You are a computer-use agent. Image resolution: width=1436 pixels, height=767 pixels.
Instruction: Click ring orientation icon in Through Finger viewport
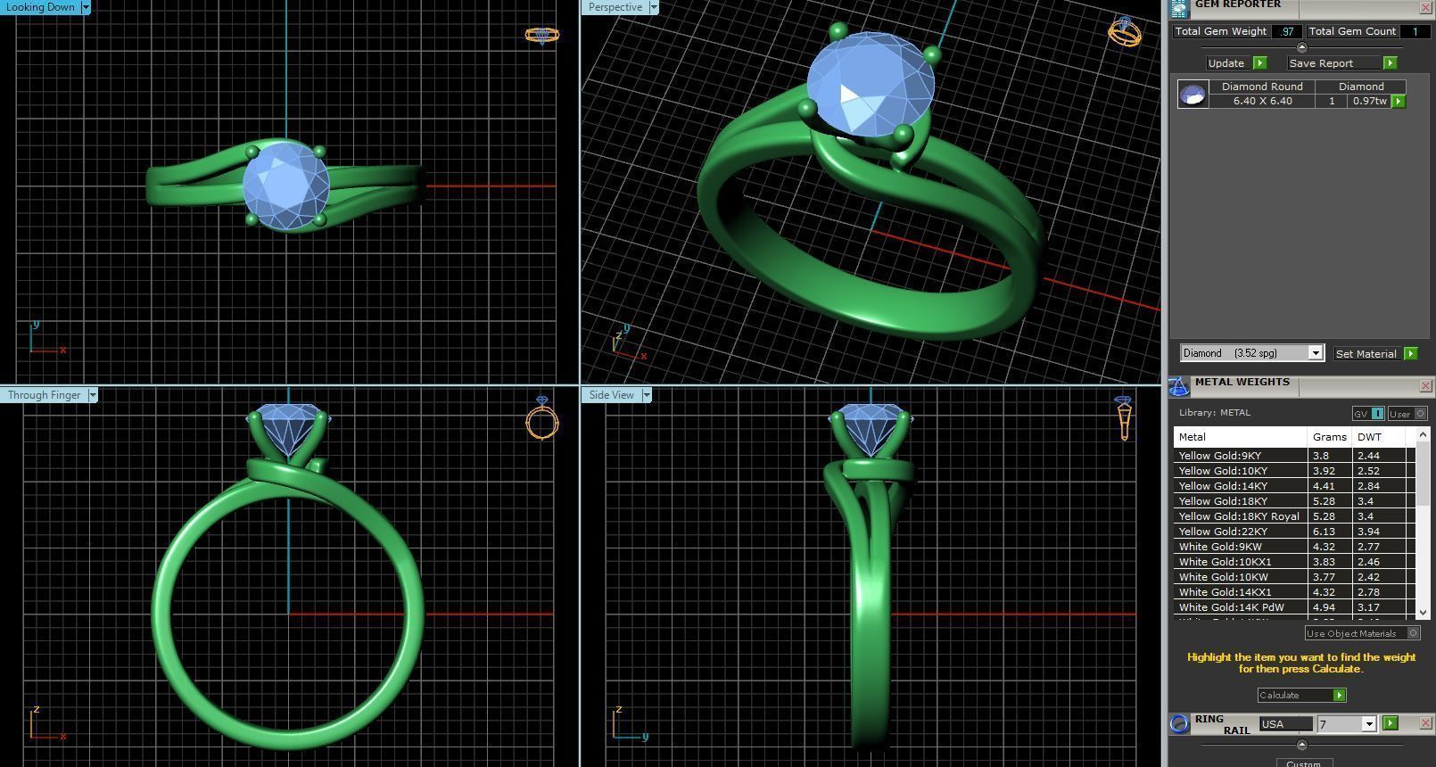[x=542, y=417]
